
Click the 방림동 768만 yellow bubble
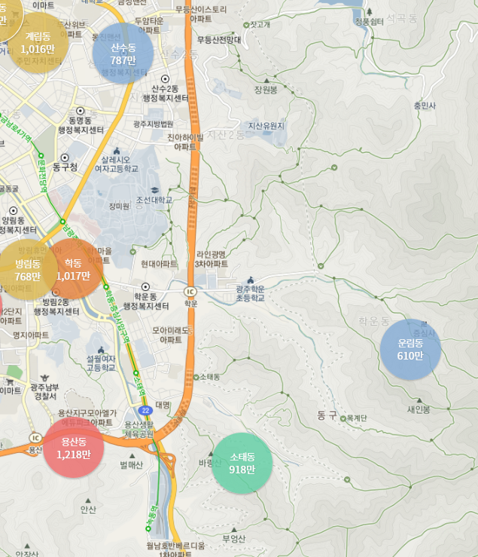pos(27,270)
